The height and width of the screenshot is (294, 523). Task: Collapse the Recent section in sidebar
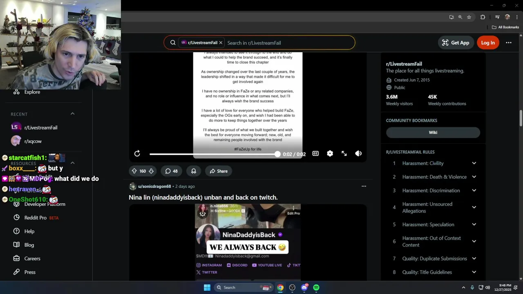(73, 114)
